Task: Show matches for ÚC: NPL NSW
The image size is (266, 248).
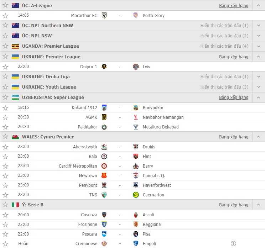Action: [x=224, y=36]
